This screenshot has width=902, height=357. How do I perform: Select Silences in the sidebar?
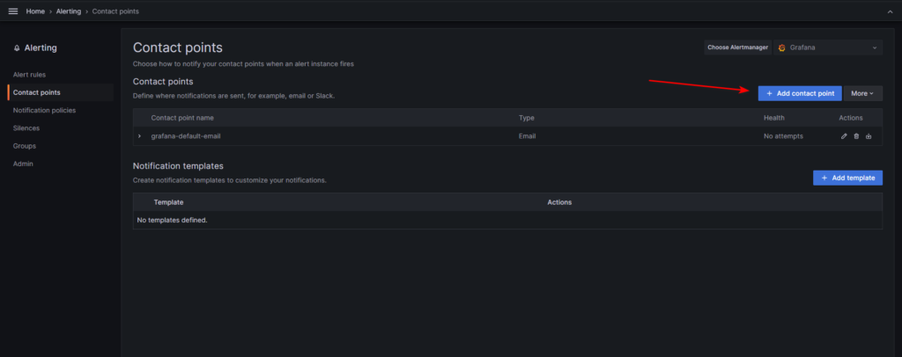coord(27,127)
